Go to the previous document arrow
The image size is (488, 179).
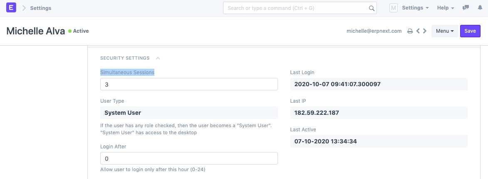[418, 31]
